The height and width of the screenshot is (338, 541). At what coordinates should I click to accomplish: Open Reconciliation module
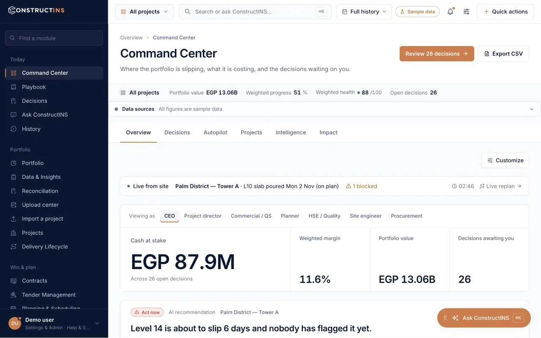pos(54,191)
